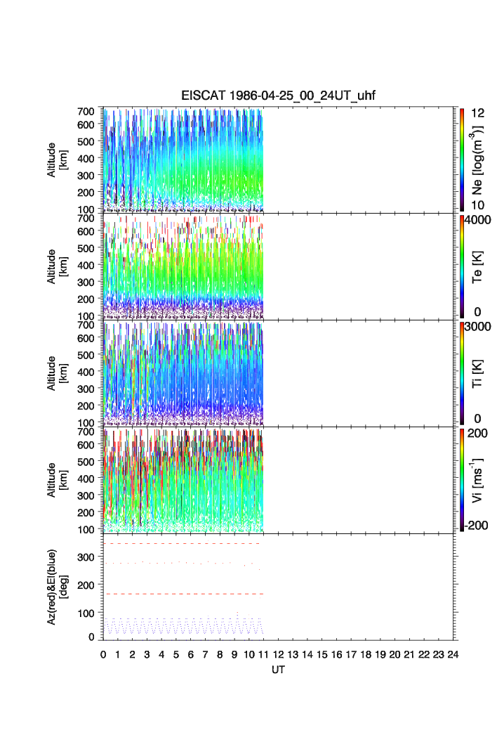Click the 400 altitude tick in Vi panel
Screen dimensions: 497x747
pyautogui.click(x=86, y=479)
